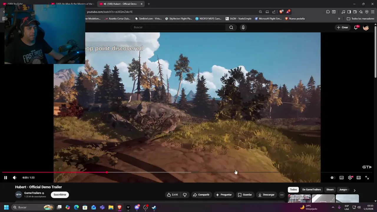377x212 pixels.
Task: Open the Todos los marcadores folder
Action: (361, 19)
